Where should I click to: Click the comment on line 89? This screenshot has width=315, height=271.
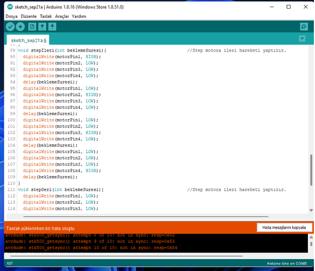point(237,50)
